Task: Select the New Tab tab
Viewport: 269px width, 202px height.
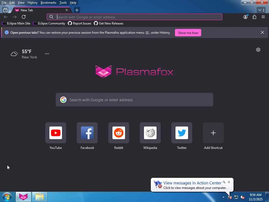Action: pyautogui.click(x=41, y=10)
